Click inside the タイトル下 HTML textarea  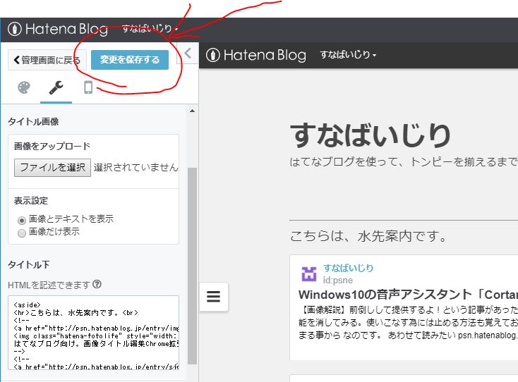93,333
